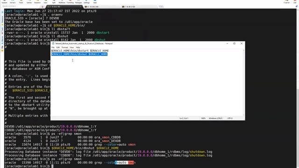Click the DEVDB oratab entry line in terminal
The image size is (299, 168).
[x=50, y=126]
